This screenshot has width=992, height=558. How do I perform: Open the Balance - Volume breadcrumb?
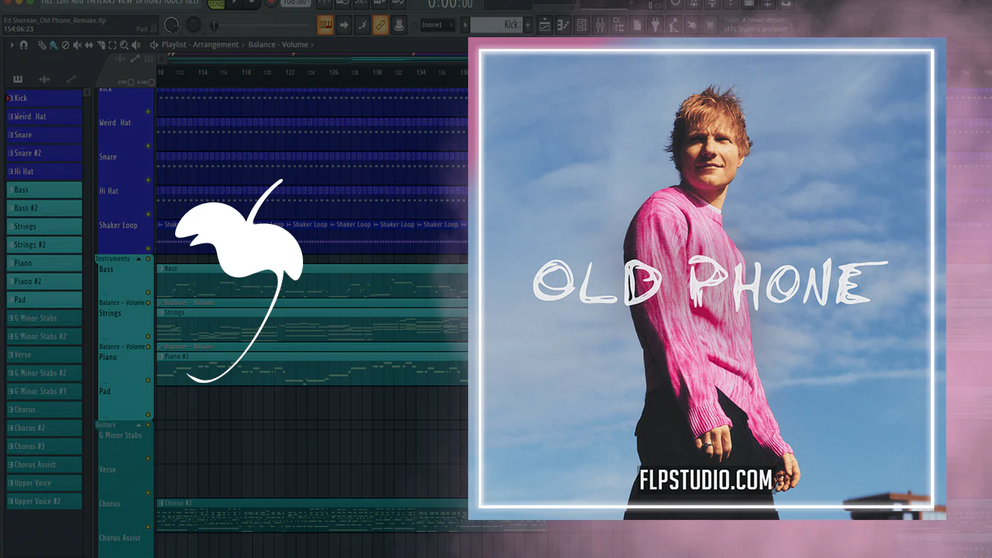[278, 45]
